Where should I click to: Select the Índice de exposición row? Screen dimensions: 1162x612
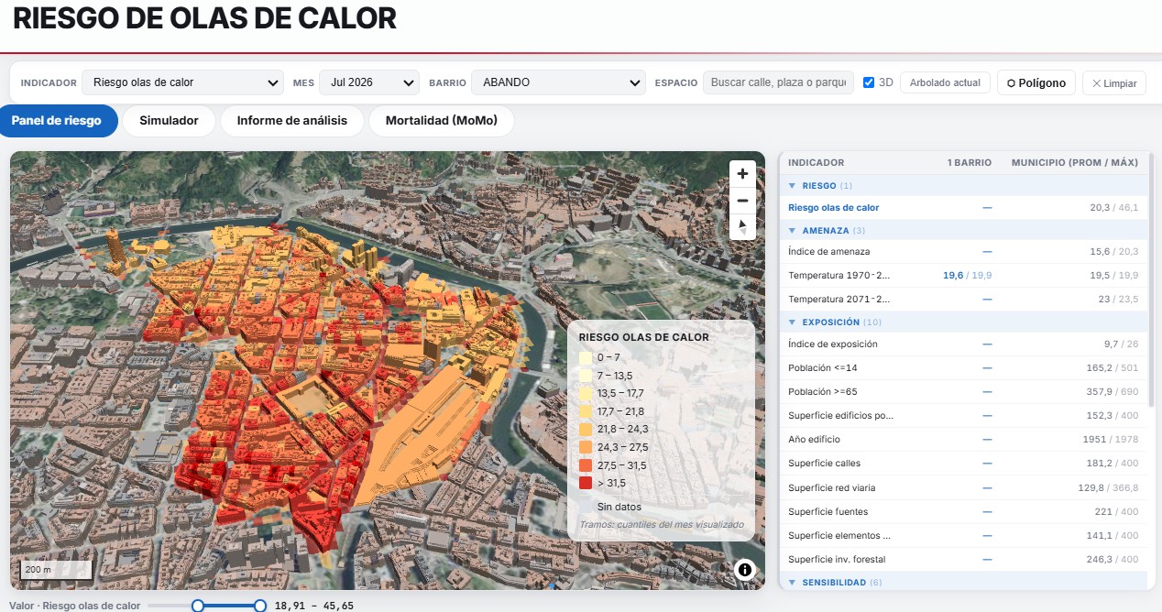click(963, 344)
